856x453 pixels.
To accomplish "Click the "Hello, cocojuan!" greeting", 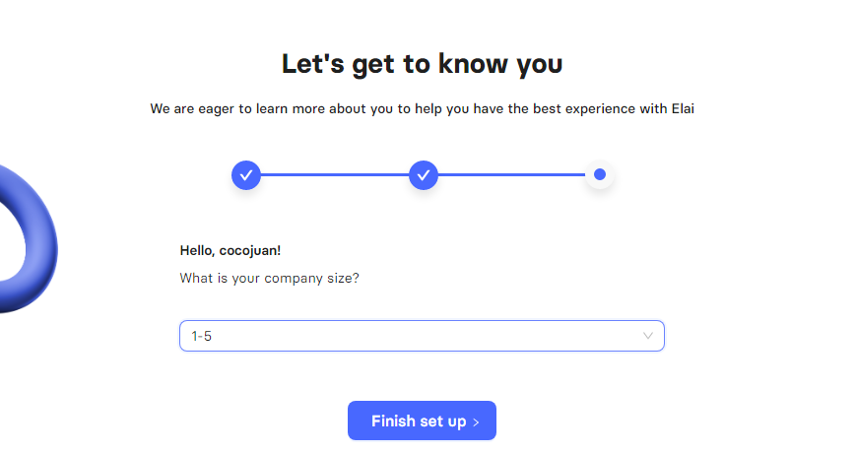I will tap(230, 250).
